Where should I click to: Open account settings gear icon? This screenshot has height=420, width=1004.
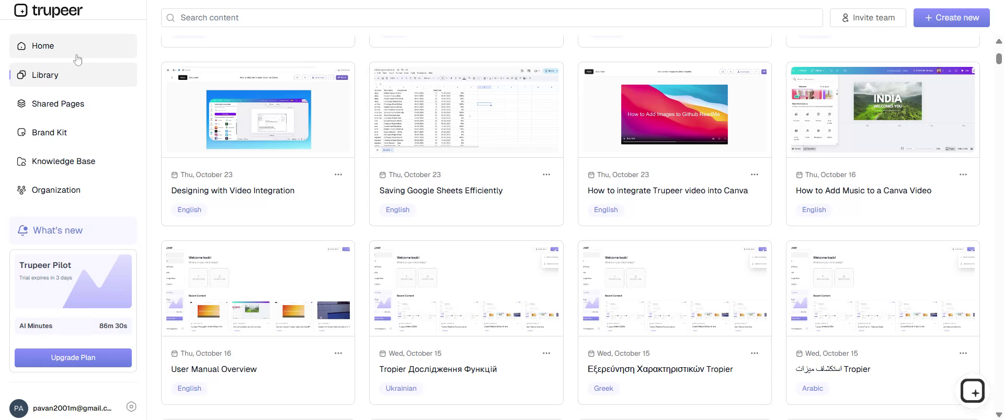click(x=132, y=407)
